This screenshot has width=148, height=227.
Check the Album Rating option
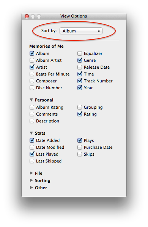click(x=32, y=107)
